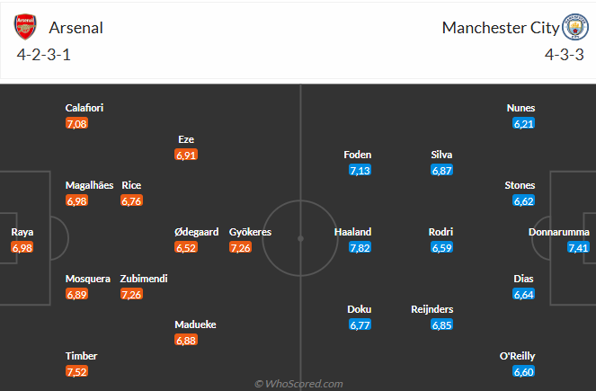
Task: Select the Manchester City team name
Action: 500,28
